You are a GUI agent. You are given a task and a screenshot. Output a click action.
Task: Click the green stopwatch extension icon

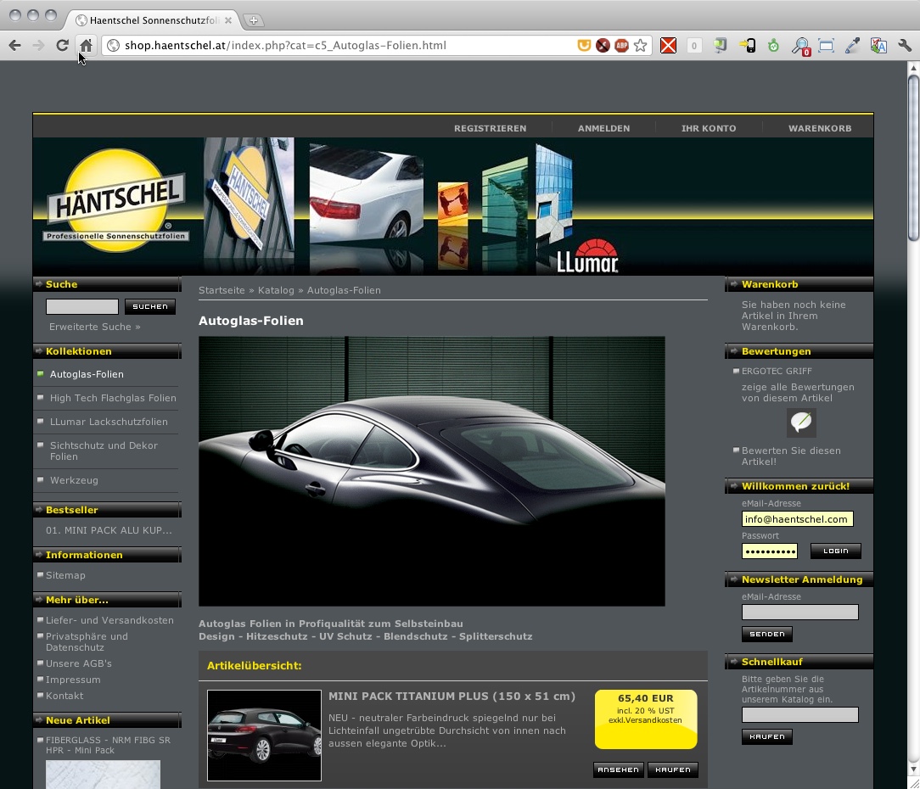coord(773,45)
